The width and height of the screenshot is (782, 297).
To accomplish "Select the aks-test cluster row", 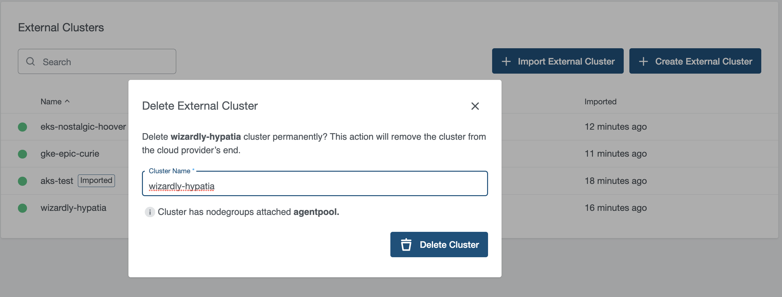I will (57, 180).
